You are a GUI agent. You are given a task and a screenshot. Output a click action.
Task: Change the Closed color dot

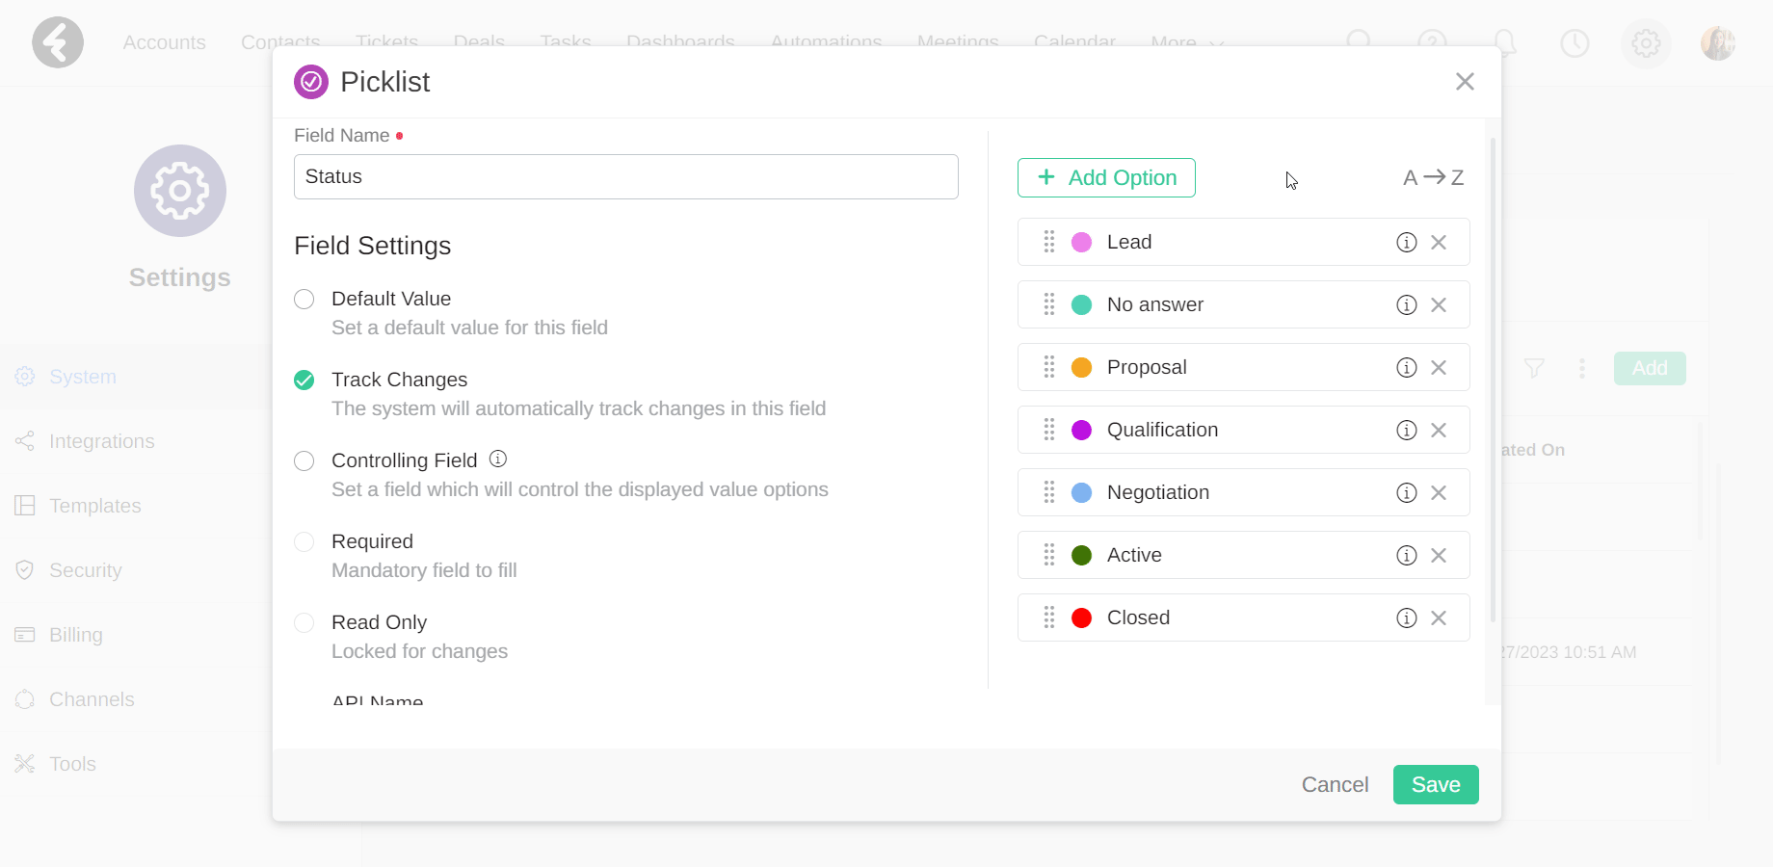point(1082,617)
